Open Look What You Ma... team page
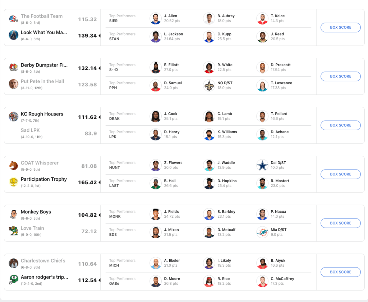The image size is (368, 302). click(x=44, y=32)
